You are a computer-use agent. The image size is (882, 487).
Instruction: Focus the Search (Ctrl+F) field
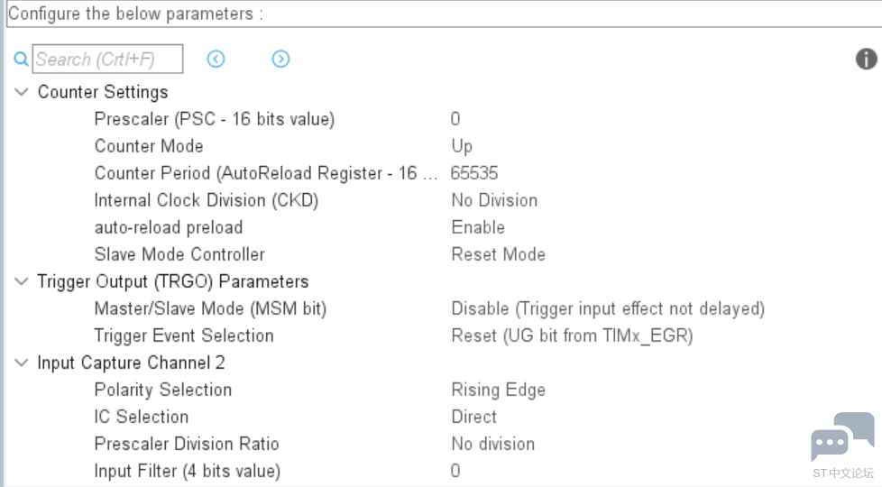pyautogui.click(x=107, y=60)
